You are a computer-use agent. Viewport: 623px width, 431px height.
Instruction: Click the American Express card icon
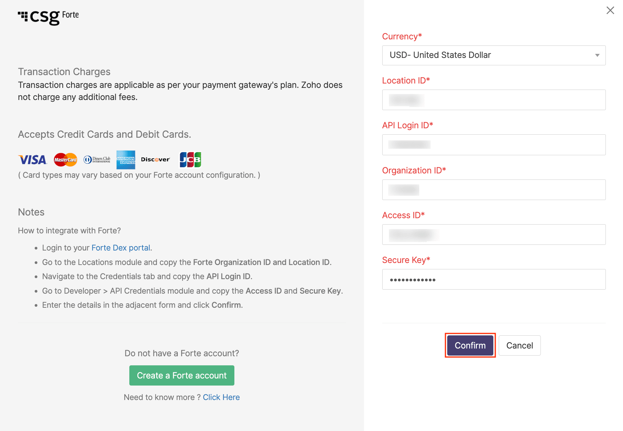point(126,160)
